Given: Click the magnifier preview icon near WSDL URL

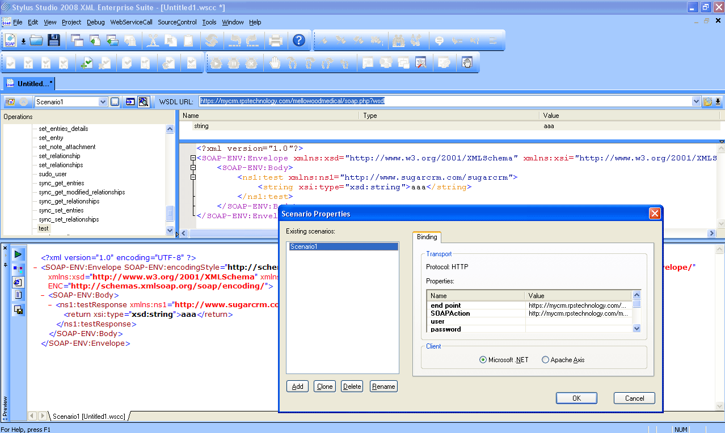Looking at the screenshot, I should (144, 102).
